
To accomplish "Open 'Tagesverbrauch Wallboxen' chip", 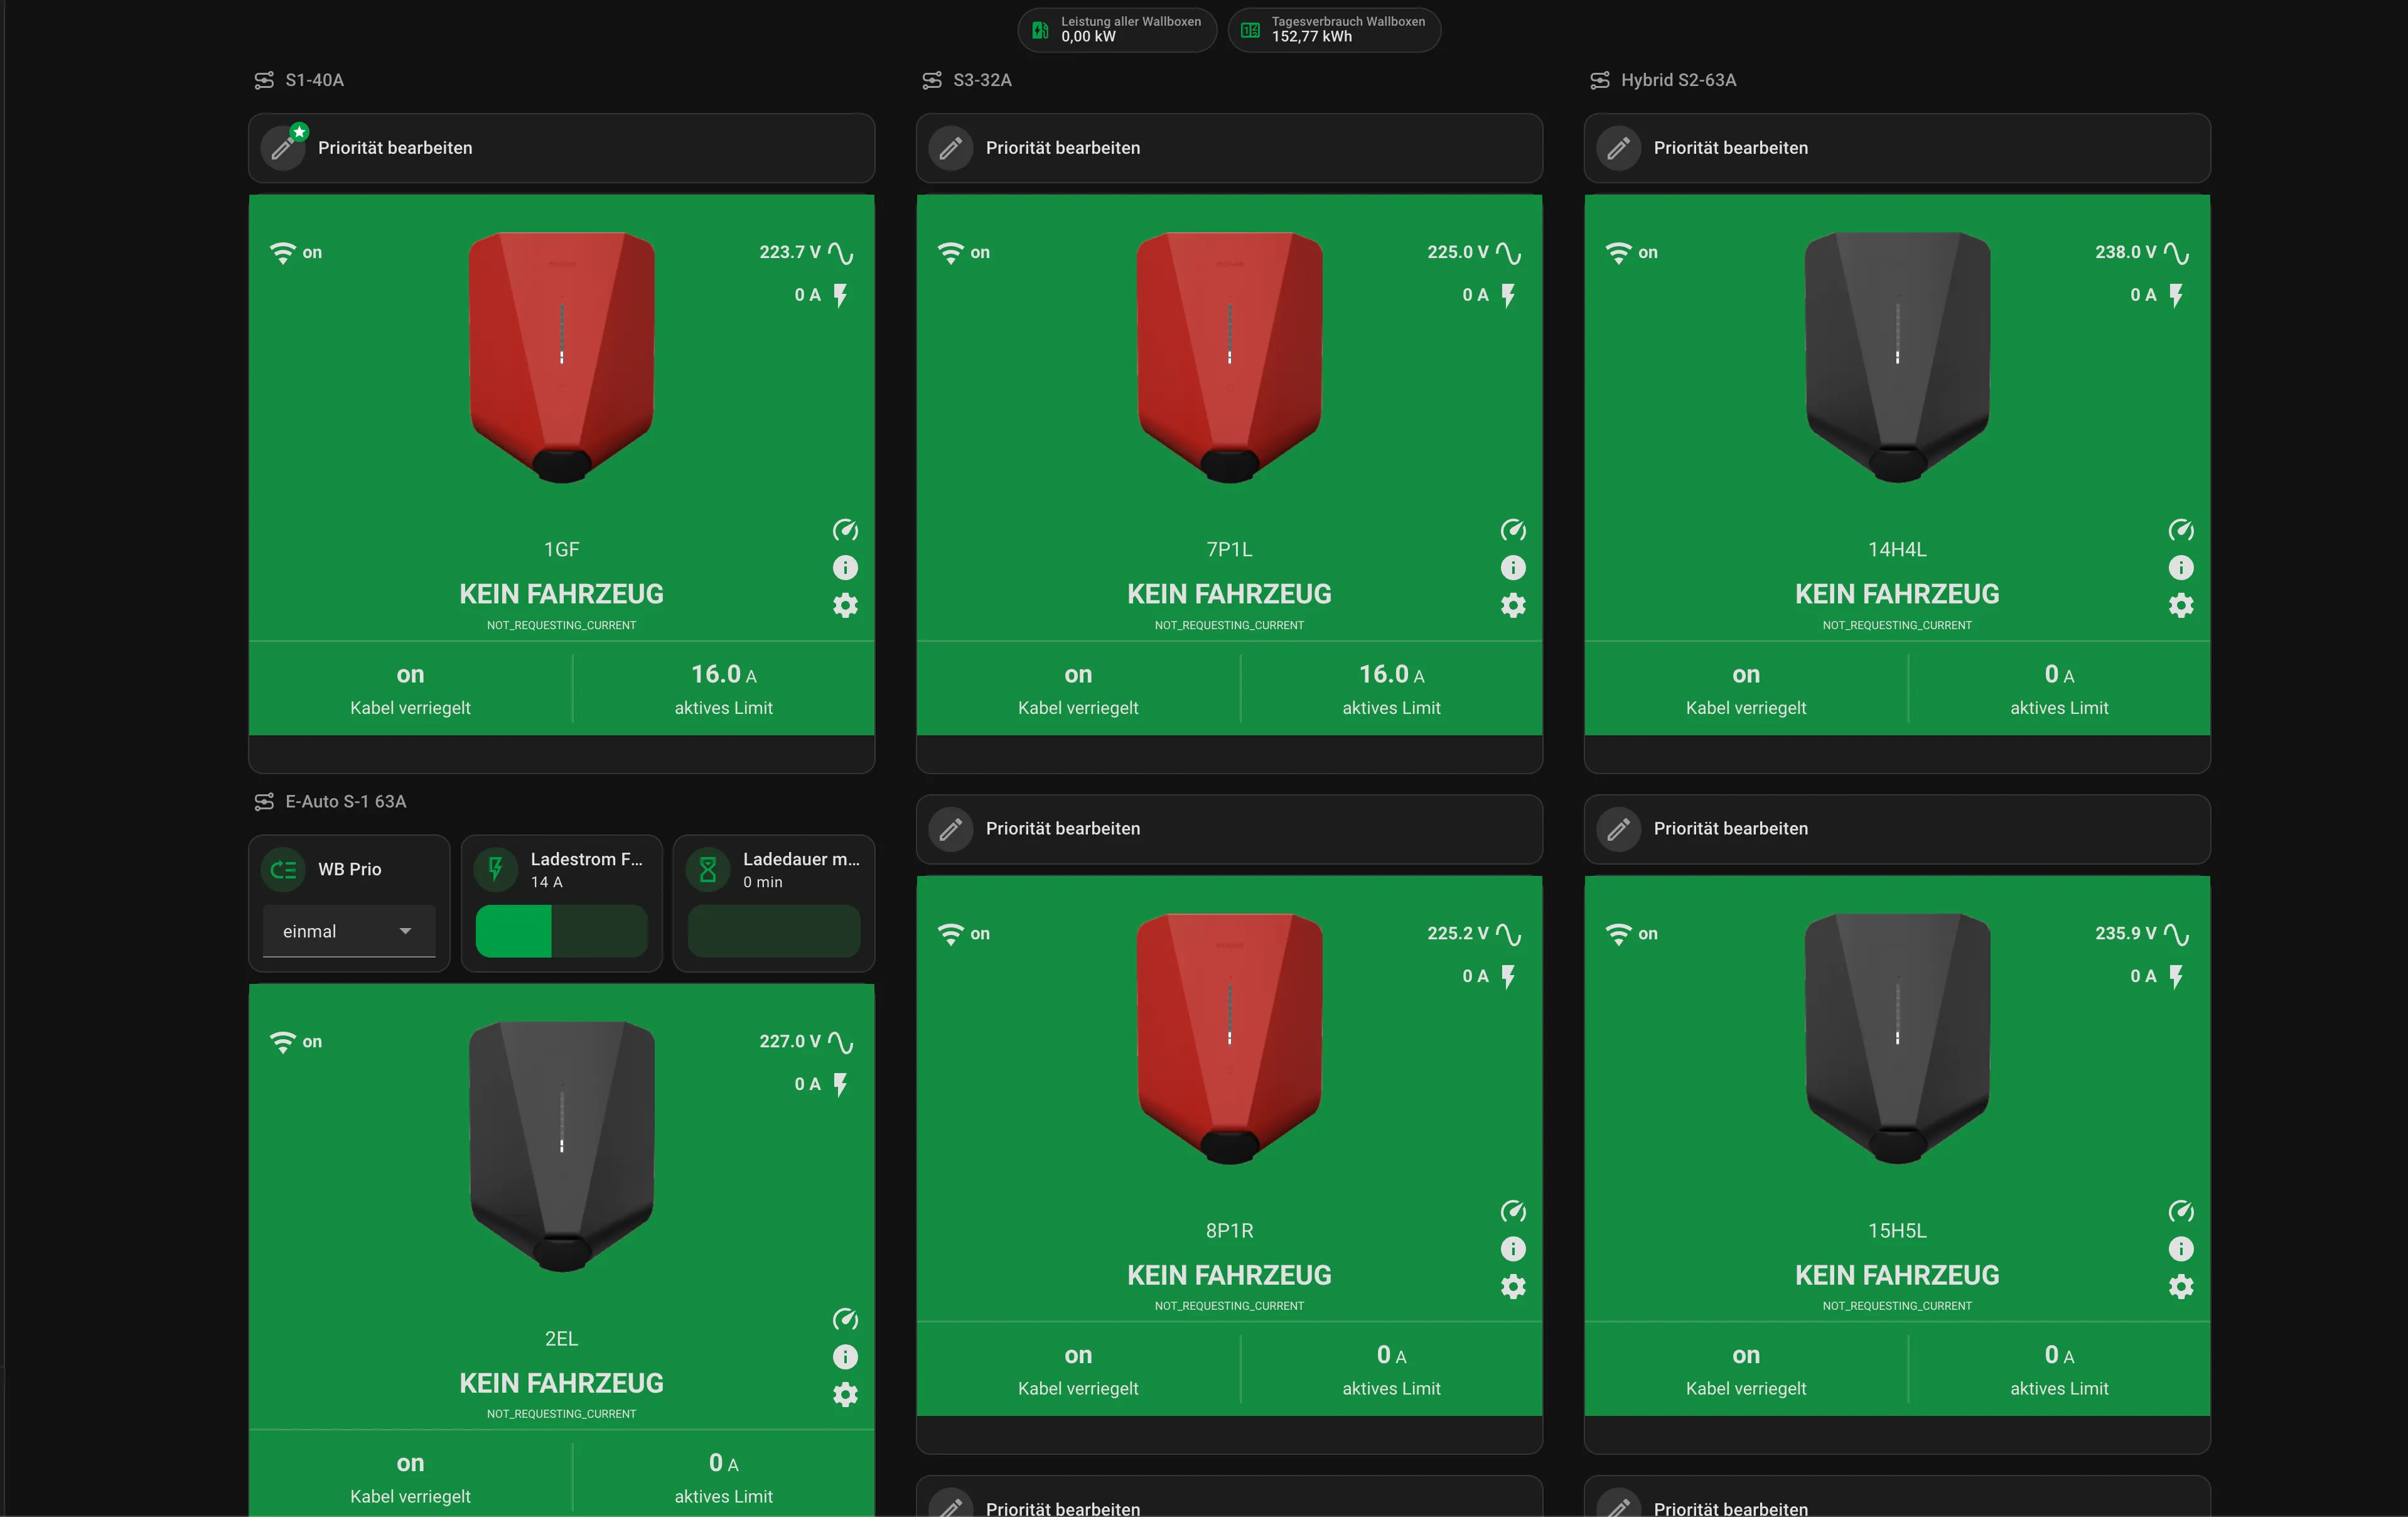I will pos(1334,29).
